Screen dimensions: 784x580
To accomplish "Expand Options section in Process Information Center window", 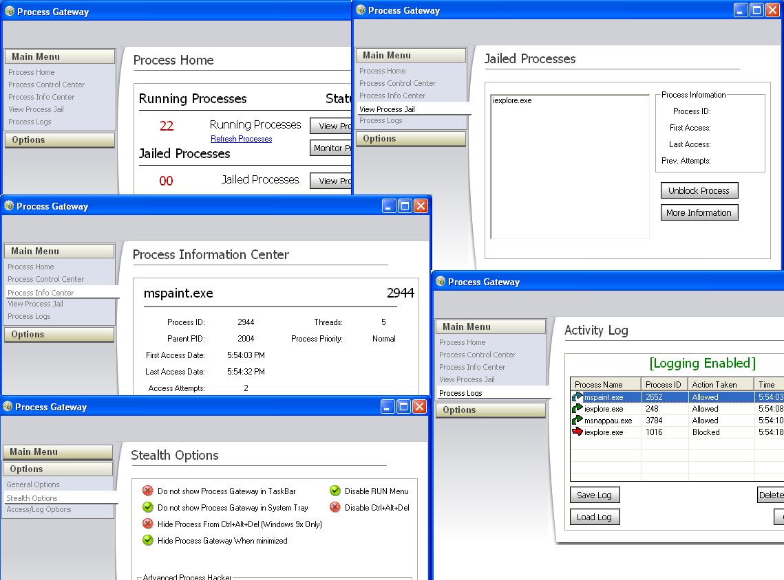I will click(x=59, y=335).
